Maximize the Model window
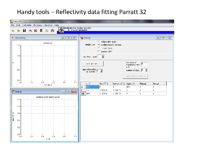Image resolution: width=201 pixels, height=151 pixels. [164, 38]
